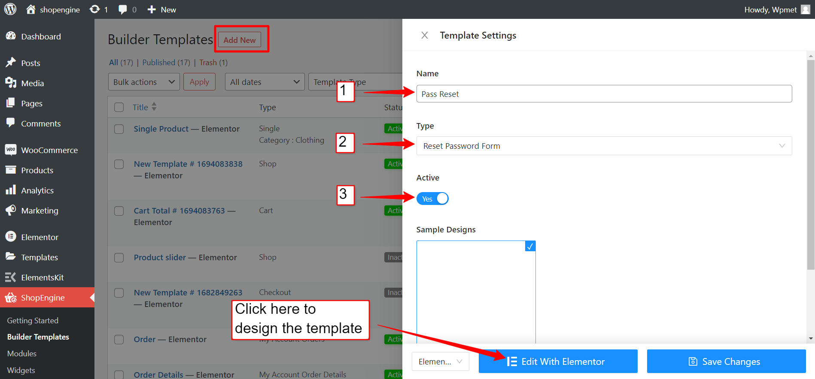This screenshot has height=379, width=815.
Task: Open Dashboard from sidebar
Action: click(x=41, y=36)
